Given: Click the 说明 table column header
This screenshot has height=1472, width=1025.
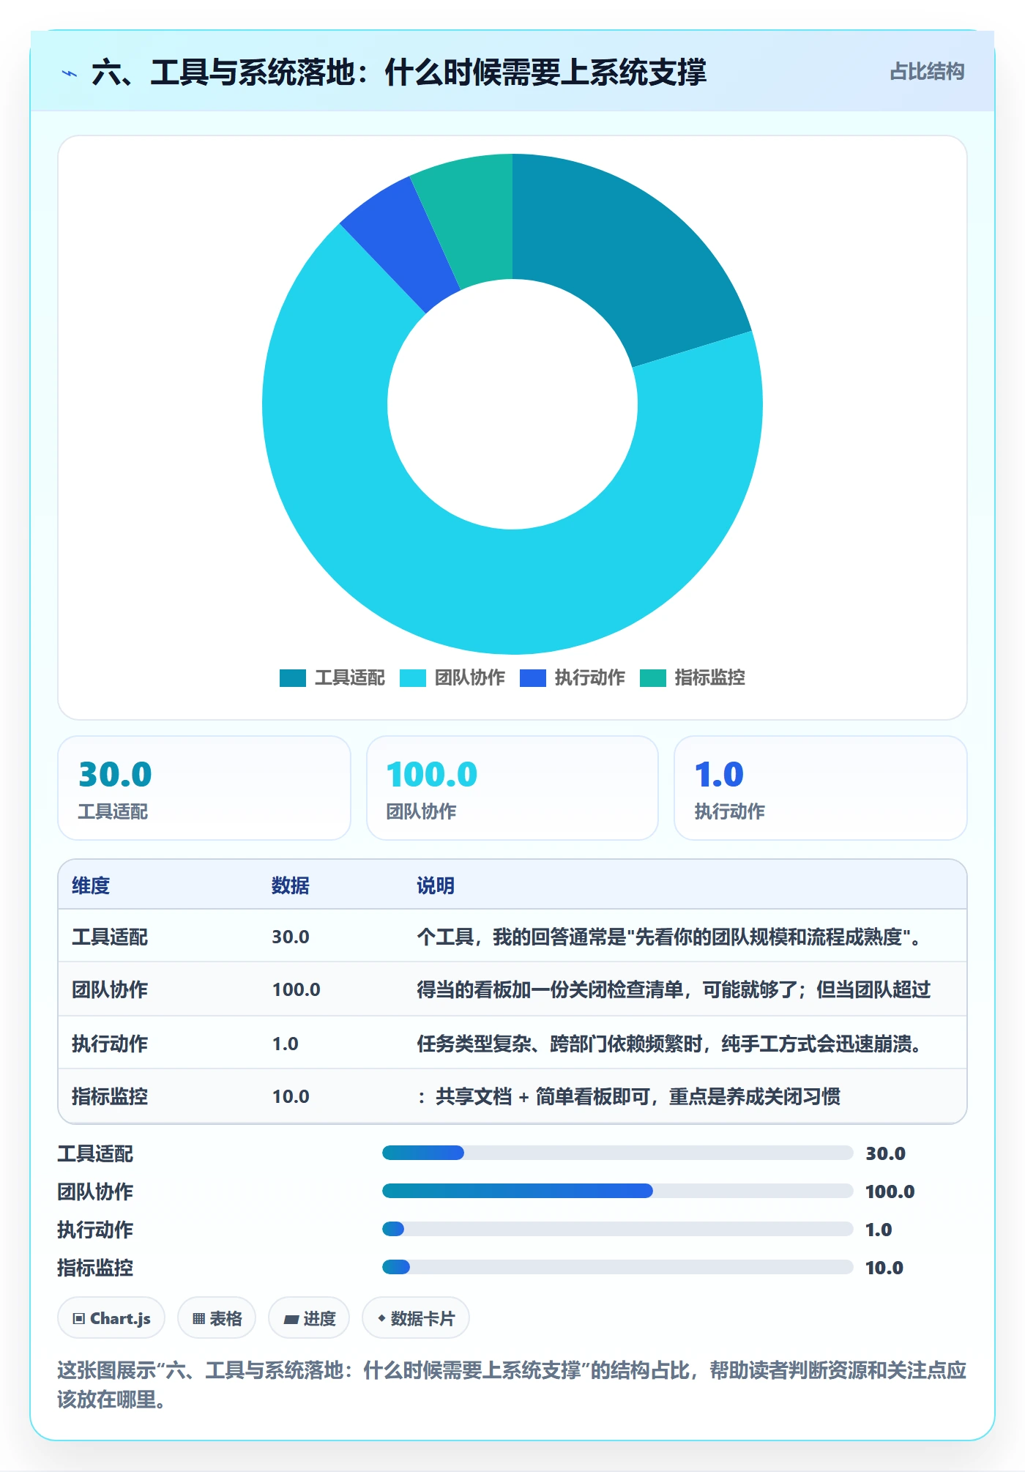Looking at the screenshot, I should click(436, 885).
